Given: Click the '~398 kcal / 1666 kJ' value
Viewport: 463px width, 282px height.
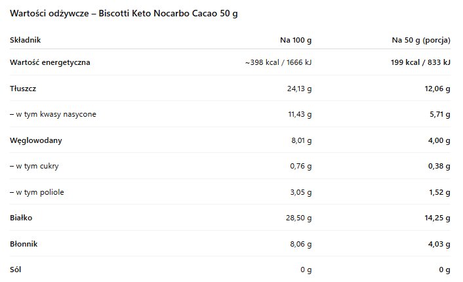Looking at the screenshot, I should 278,63.
